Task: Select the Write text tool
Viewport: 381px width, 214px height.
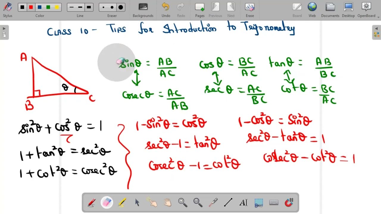Action: click(243, 203)
